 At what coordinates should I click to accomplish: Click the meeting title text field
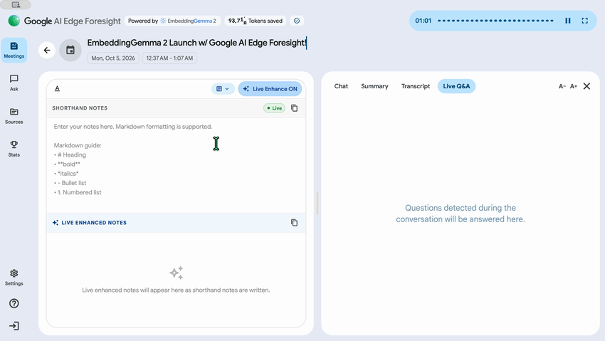(x=196, y=43)
